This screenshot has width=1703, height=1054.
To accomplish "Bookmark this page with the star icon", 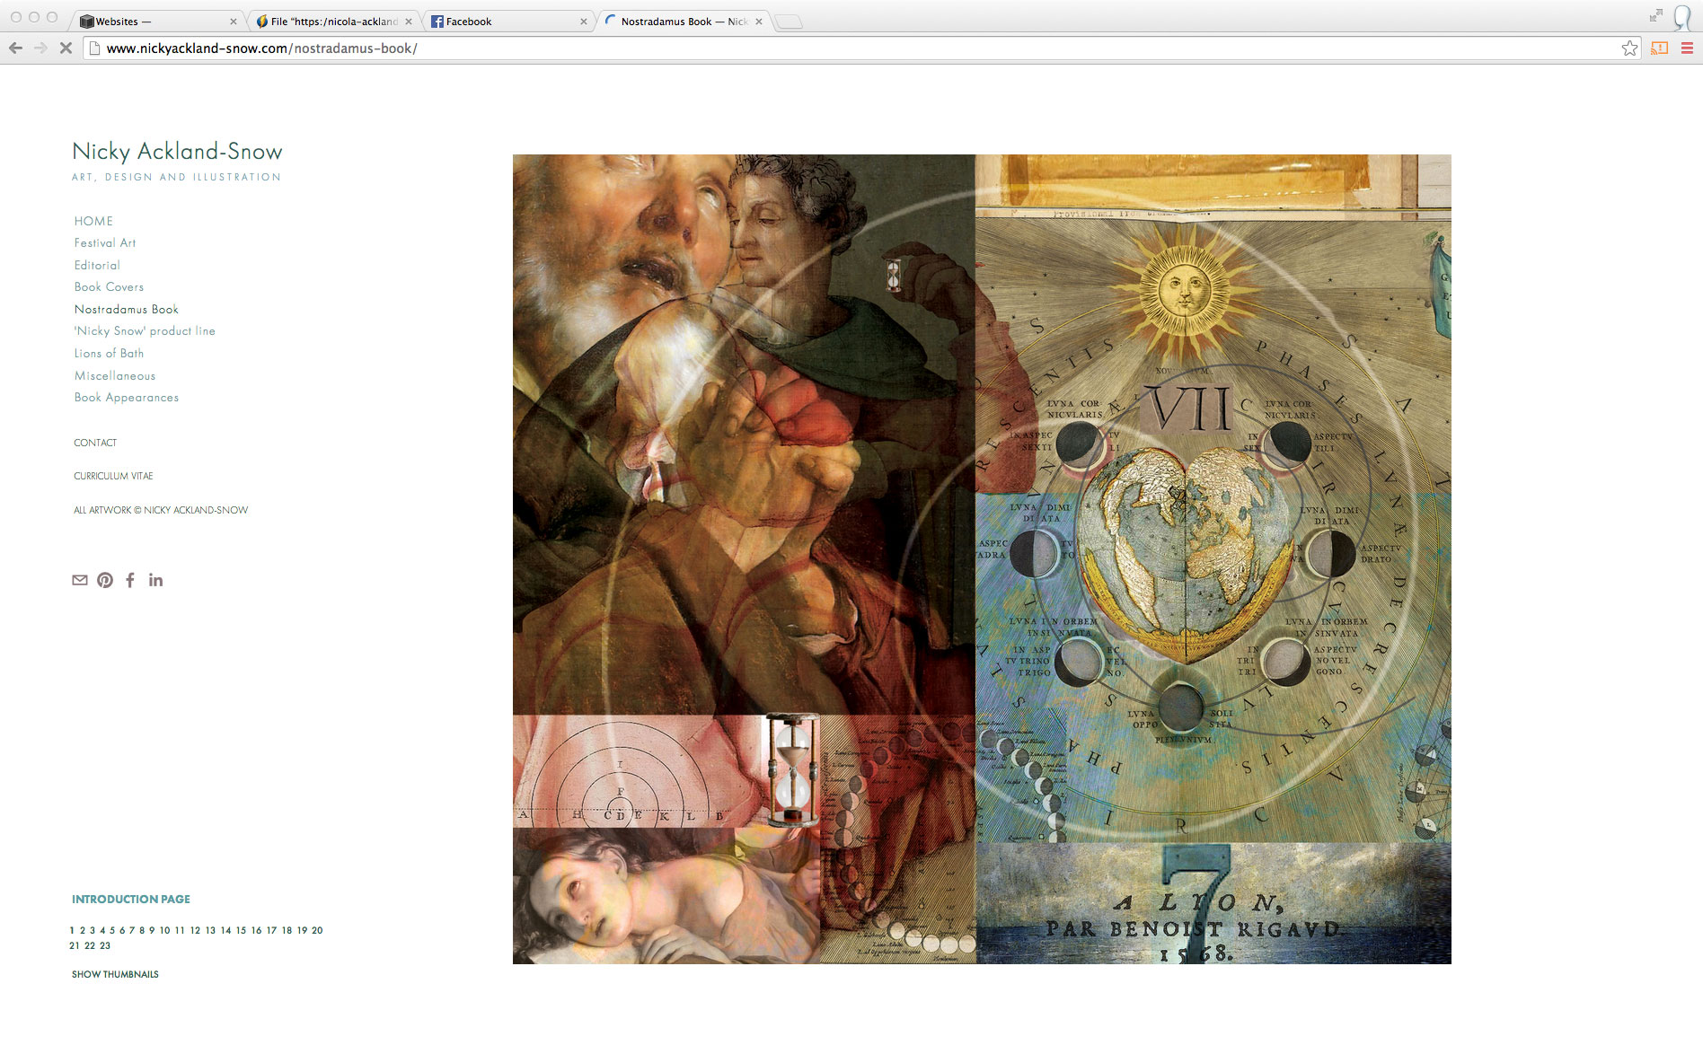I will [1629, 48].
